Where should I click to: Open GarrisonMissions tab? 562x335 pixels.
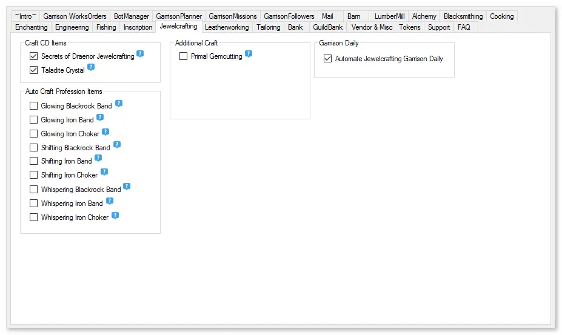click(233, 16)
